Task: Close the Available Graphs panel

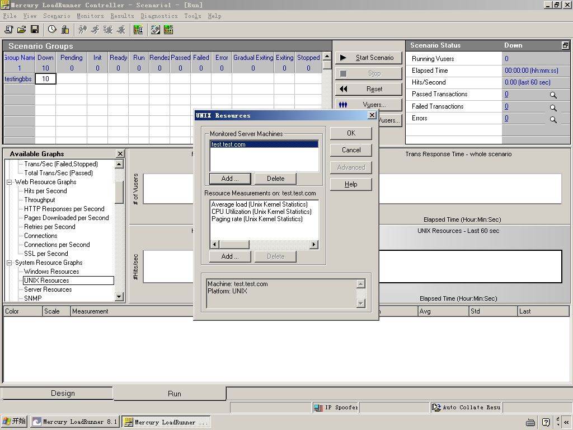Action: click(120, 153)
